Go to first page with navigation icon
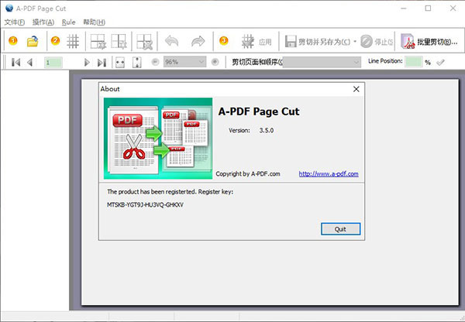Image resolution: width=465 pixels, height=322 pixels. (x=15, y=62)
